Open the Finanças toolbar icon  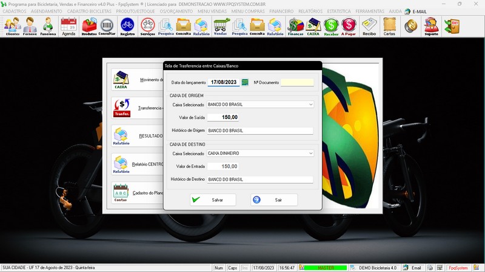pos(295,26)
